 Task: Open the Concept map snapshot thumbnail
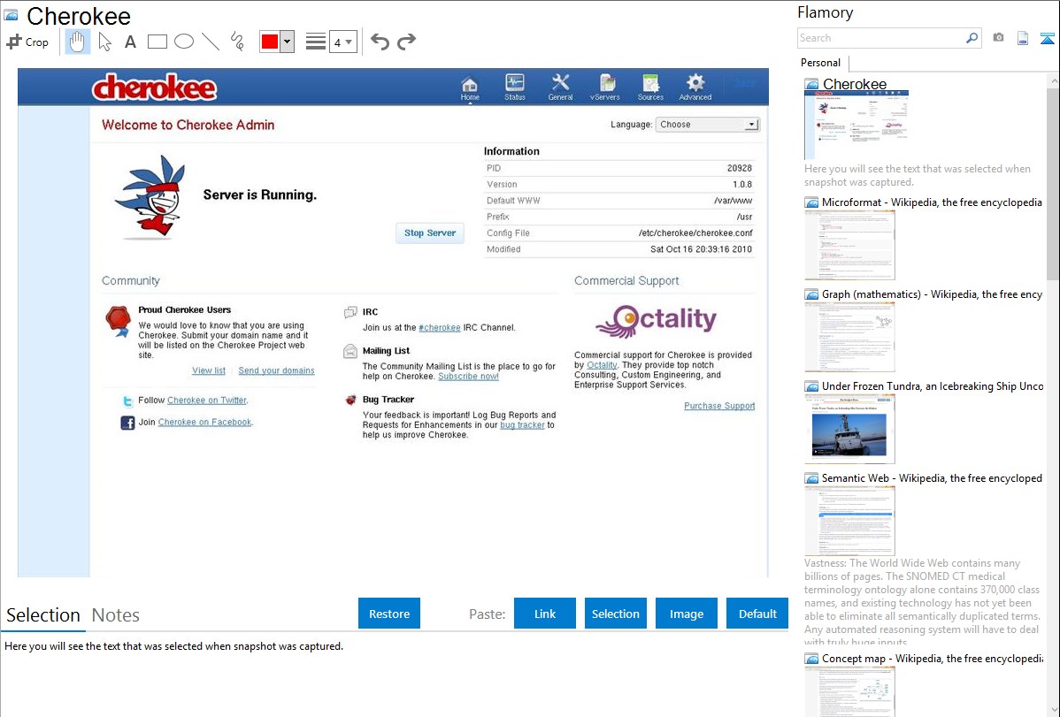(x=849, y=691)
